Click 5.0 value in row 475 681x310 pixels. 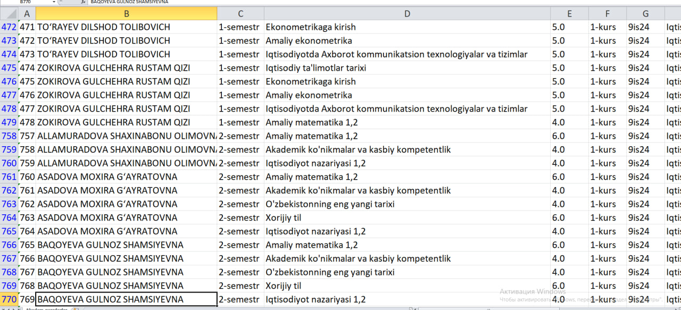(x=569, y=68)
